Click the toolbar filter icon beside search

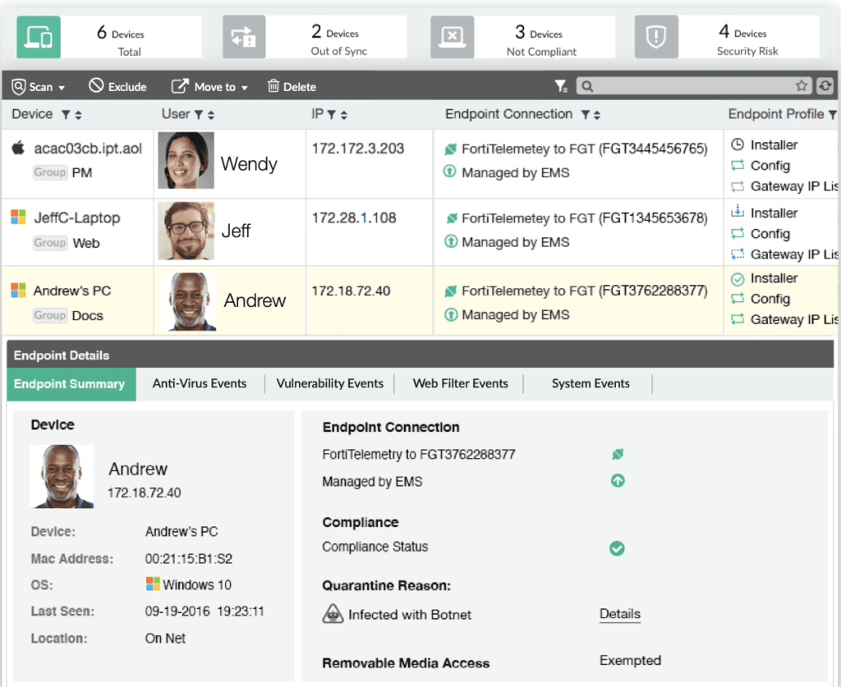click(x=560, y=85)
